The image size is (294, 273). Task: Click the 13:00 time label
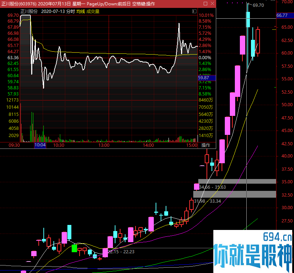(x=104, y=145)
